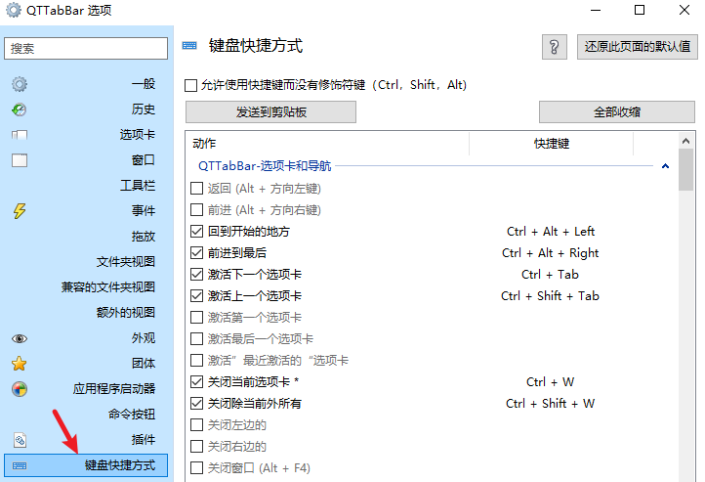Click the lightning bolt icon beside 事件
Viewport: 705px width, 482px height.
point(20,210)
